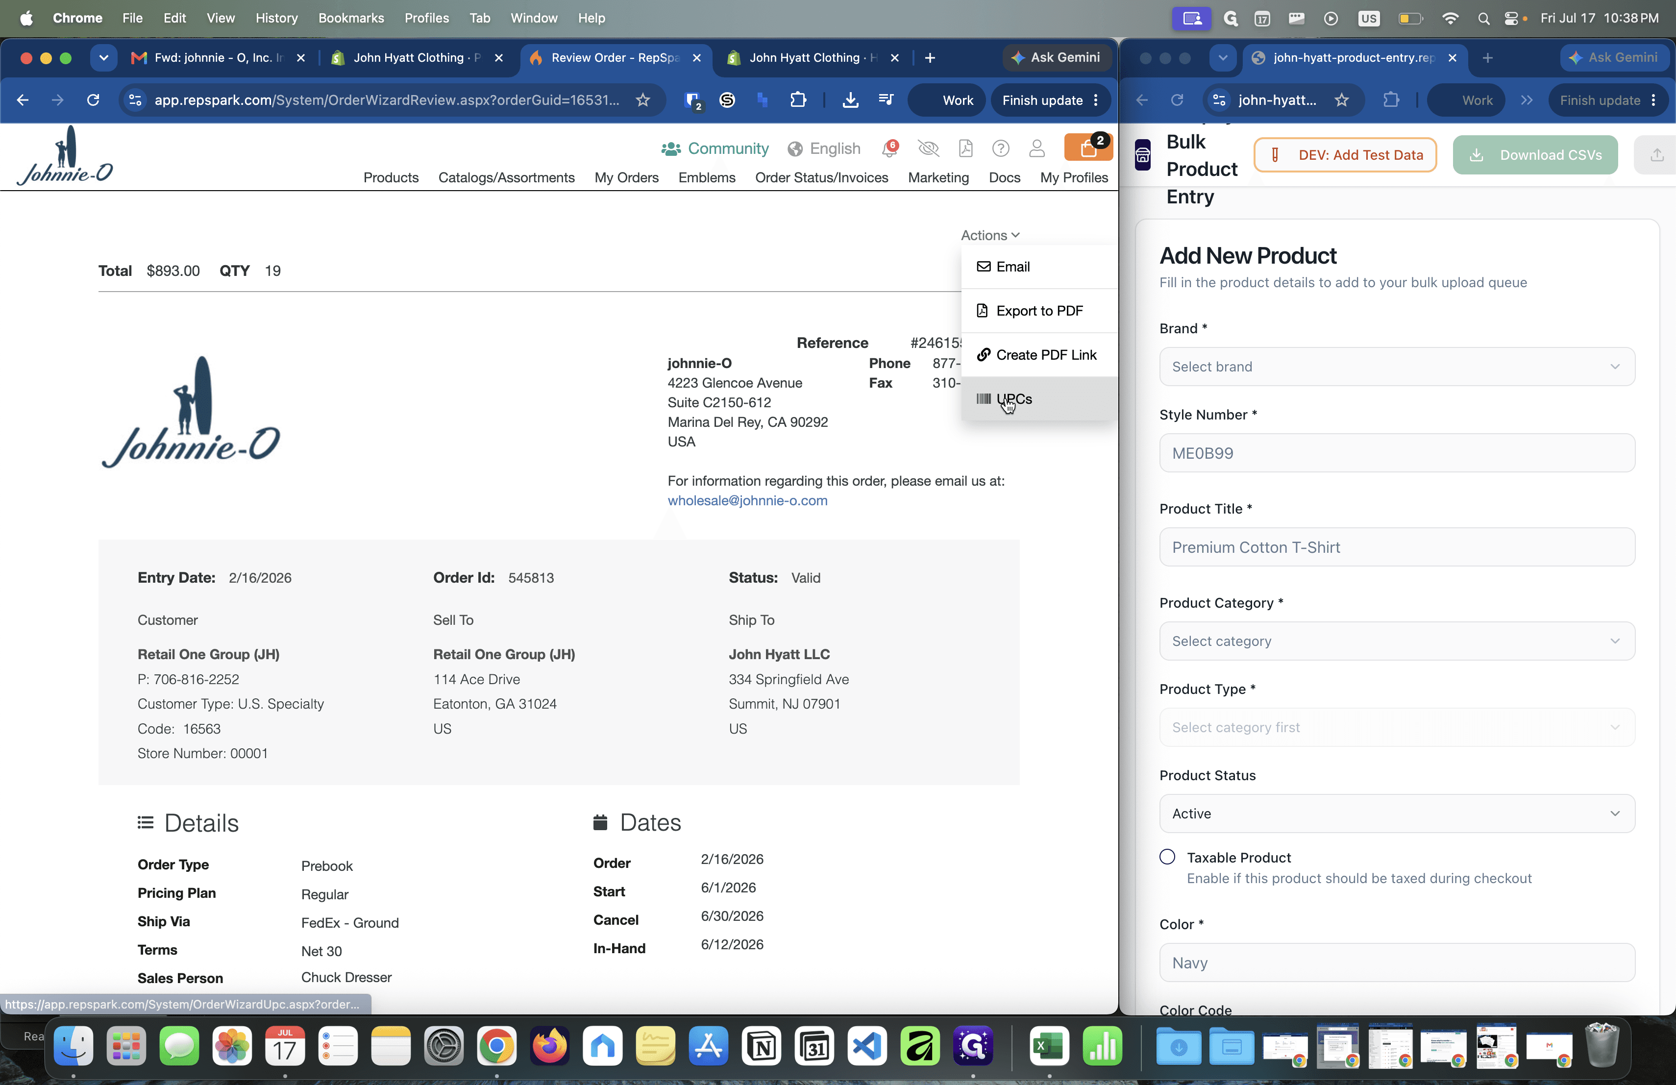
Task: Go to My Orders in navigation
Action: tap(626, 177)
